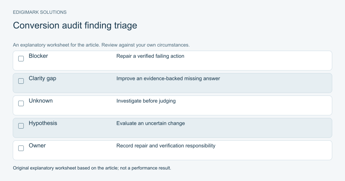345x181 pixels.
Task: Tick the Clarity gap checkbox
Action: coord(21,81)
